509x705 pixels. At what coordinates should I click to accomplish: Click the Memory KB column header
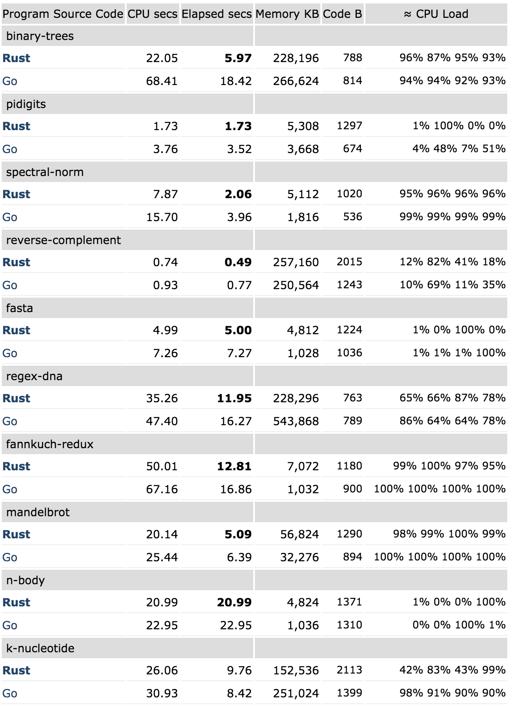(287, 14)
